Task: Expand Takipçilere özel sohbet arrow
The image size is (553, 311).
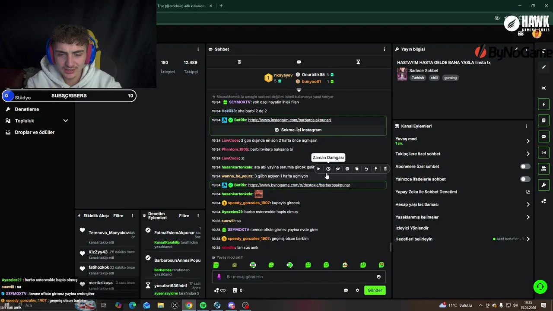Action: tap(528, 154)
